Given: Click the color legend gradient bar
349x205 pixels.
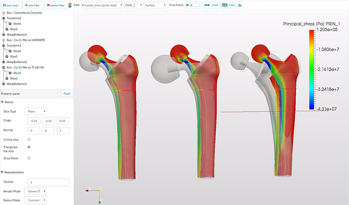Looking at the screenshot, I should pos(312,70).
